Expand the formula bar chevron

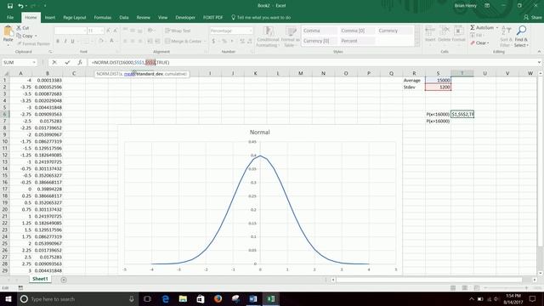[x=539, y=62]
